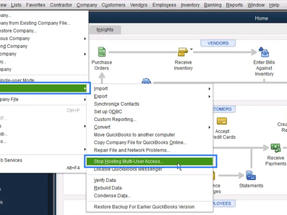This screenshot has width=287, height=215.
Task: Open the Reports menu in menu bar
Action: (234, 5)
